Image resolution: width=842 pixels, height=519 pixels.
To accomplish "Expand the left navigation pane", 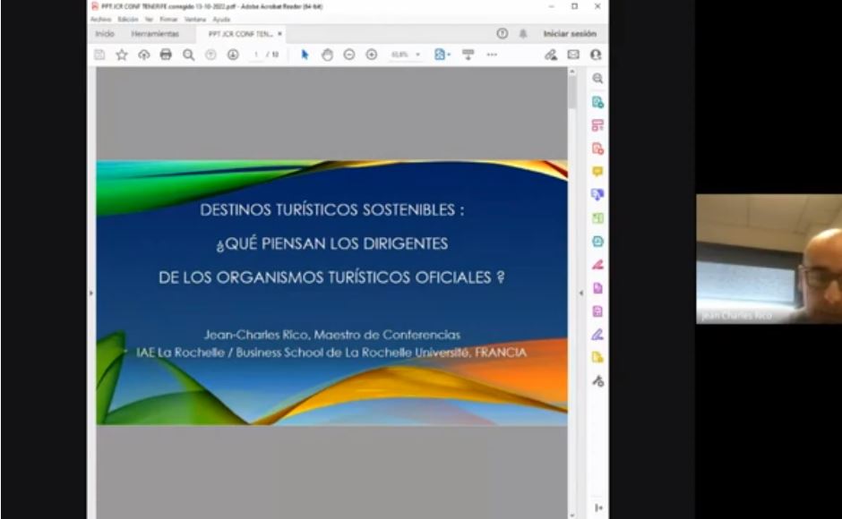I will click(90, 293).
